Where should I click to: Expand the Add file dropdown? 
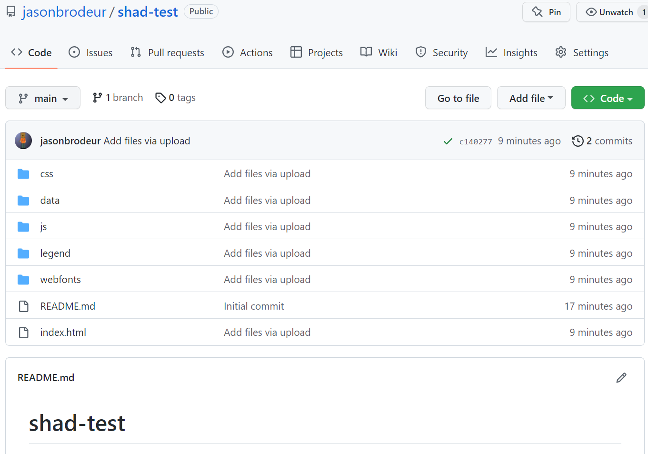[531, 98]
